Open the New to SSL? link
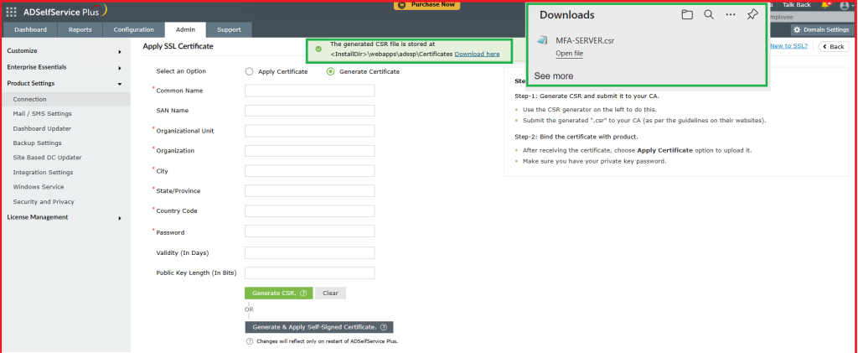The width and height of the screenshot is (858, 353). [788, 46]
